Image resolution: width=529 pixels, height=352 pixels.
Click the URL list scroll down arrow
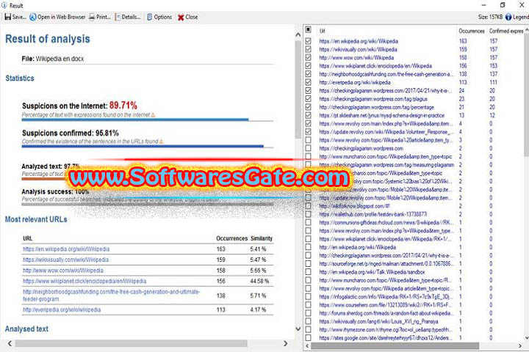[x=527, y=338]
